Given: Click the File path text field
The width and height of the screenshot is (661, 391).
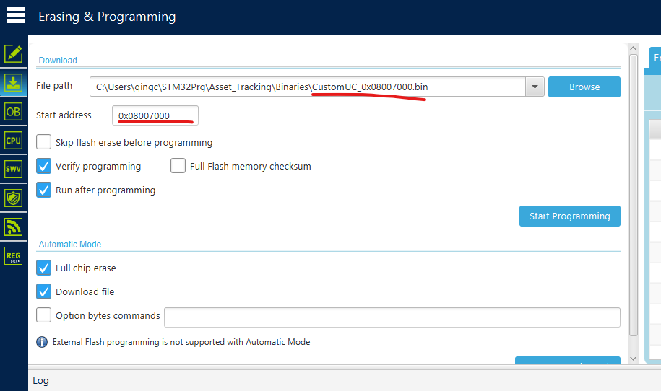Looking at the screenshot, I should click(308, 87).
